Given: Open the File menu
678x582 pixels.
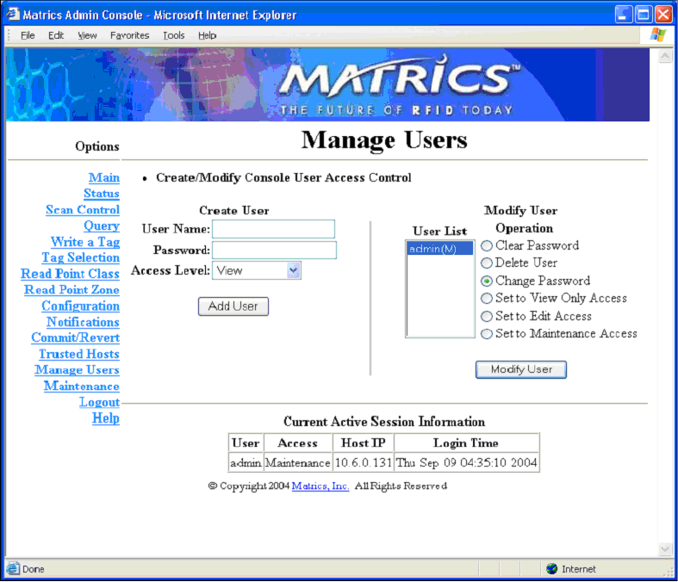Looking at the screenshot, I should tap(28, 35).
